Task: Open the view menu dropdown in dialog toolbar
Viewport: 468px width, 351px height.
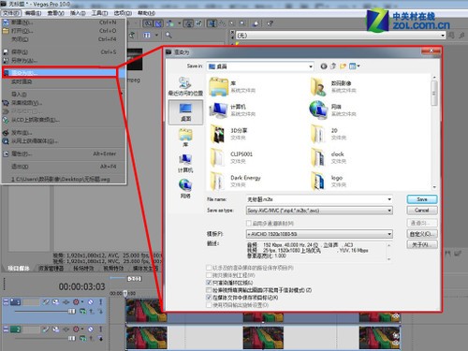Action: tap(355, 66)
